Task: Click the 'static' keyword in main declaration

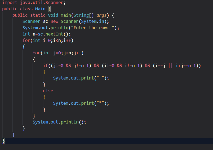Action: [38, 15]
